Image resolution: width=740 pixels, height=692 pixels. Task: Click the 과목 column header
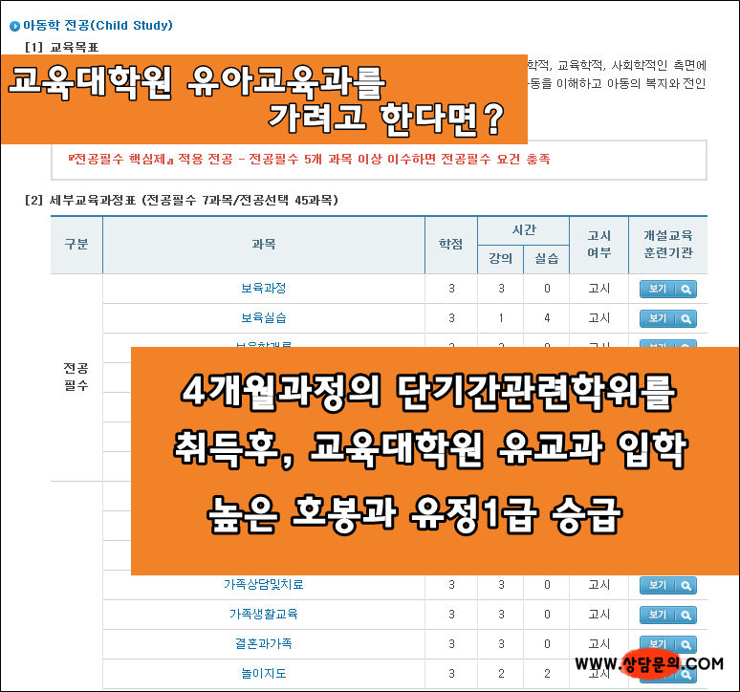click(263, 245)
